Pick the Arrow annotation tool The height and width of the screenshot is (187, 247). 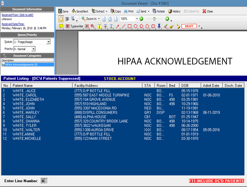(117, 26)
